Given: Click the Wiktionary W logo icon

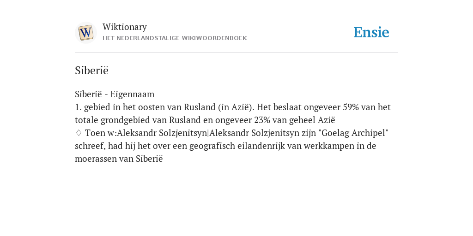Looking at the screenshot, I should 85,33.
